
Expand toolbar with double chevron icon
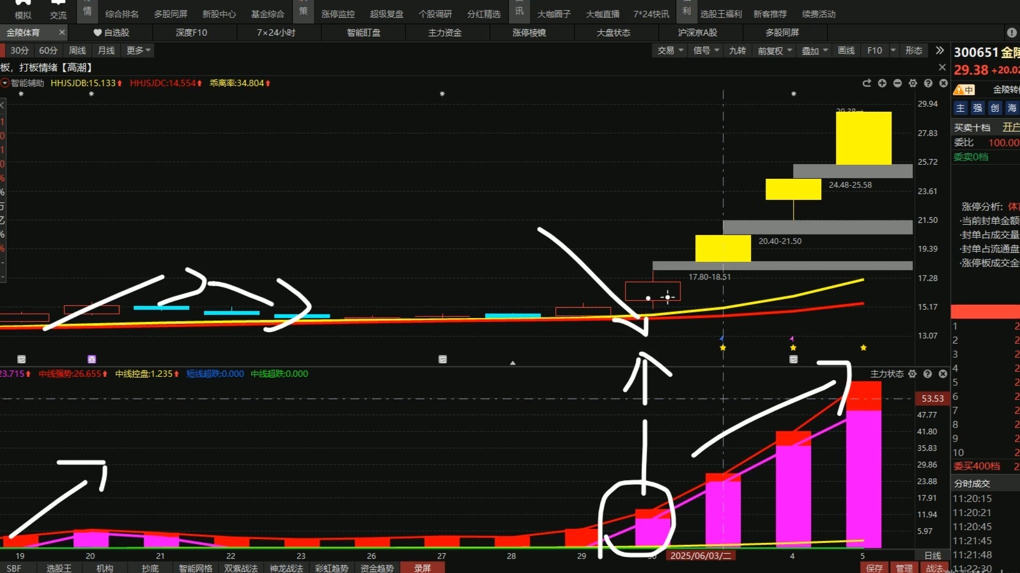tap(939, 50)
